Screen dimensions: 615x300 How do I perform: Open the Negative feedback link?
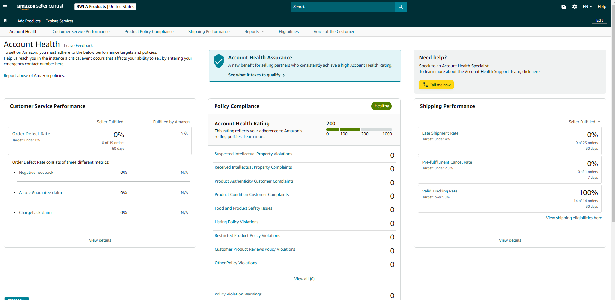click(x=36, y=173)
